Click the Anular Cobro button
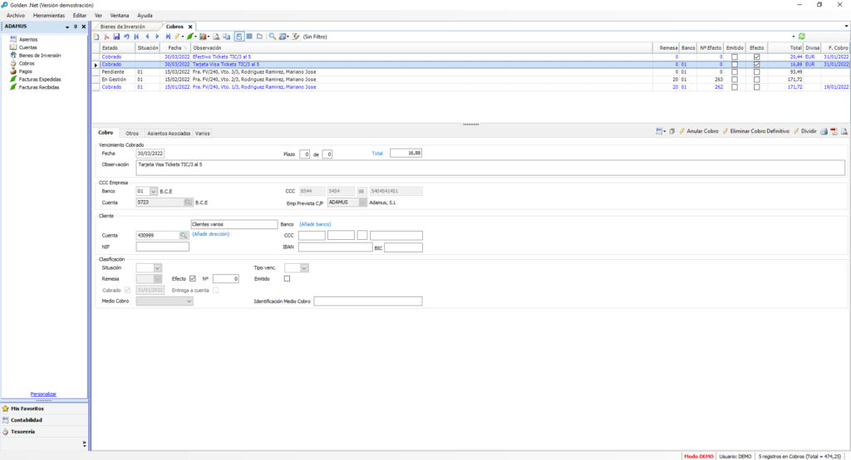 (x=698, y=131)
